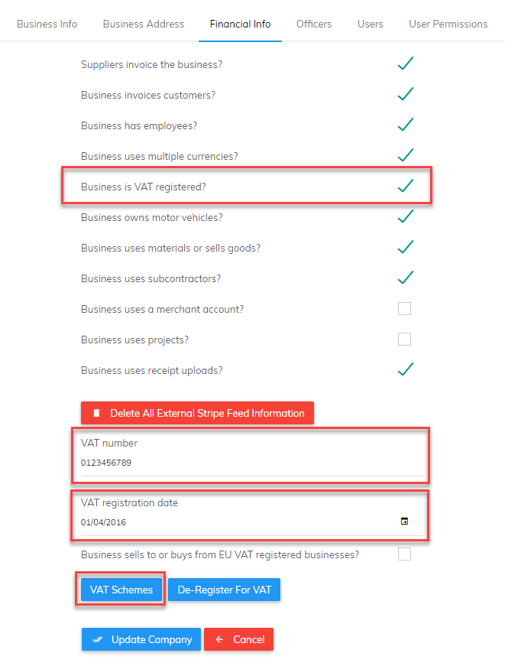This screenshot has height=663, width=505.
Task: Click the calendar icon in VAT registration date
Action: coord(404,521)
